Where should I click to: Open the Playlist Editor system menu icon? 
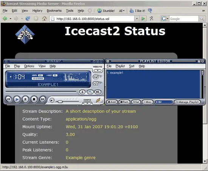[x=107, y=61]
